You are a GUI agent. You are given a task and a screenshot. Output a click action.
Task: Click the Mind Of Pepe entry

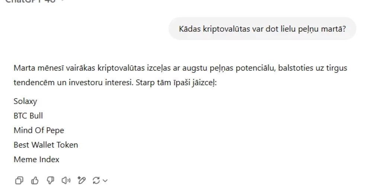[x=39, y=130]
